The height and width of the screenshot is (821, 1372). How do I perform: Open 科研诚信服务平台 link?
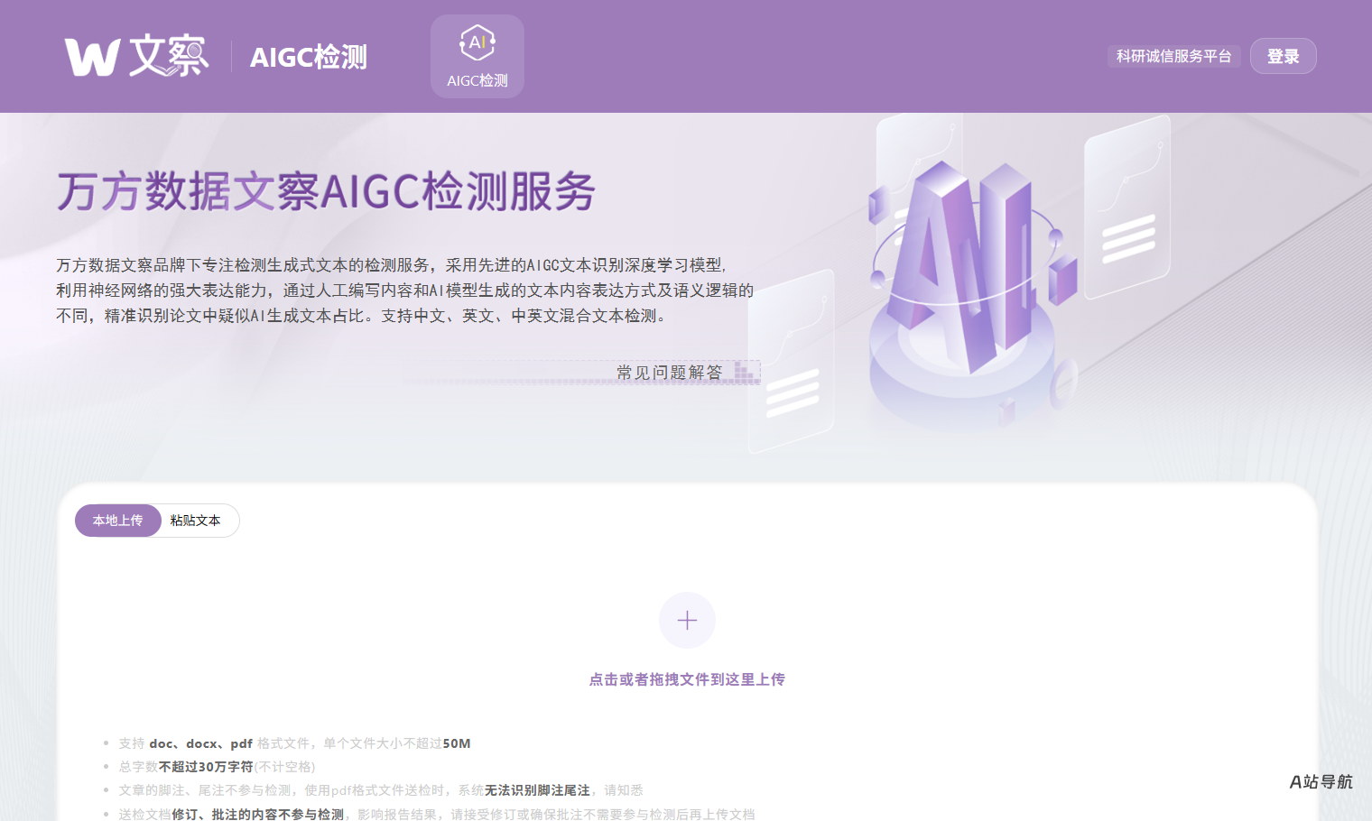(1173, 56)
